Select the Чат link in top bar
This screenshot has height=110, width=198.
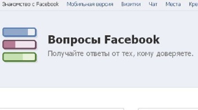[x=153, y=4]
